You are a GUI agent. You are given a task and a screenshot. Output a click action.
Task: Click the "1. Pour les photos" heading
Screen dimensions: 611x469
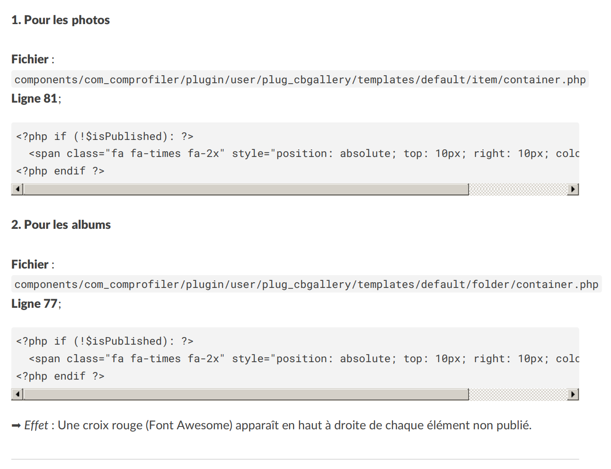61,20
